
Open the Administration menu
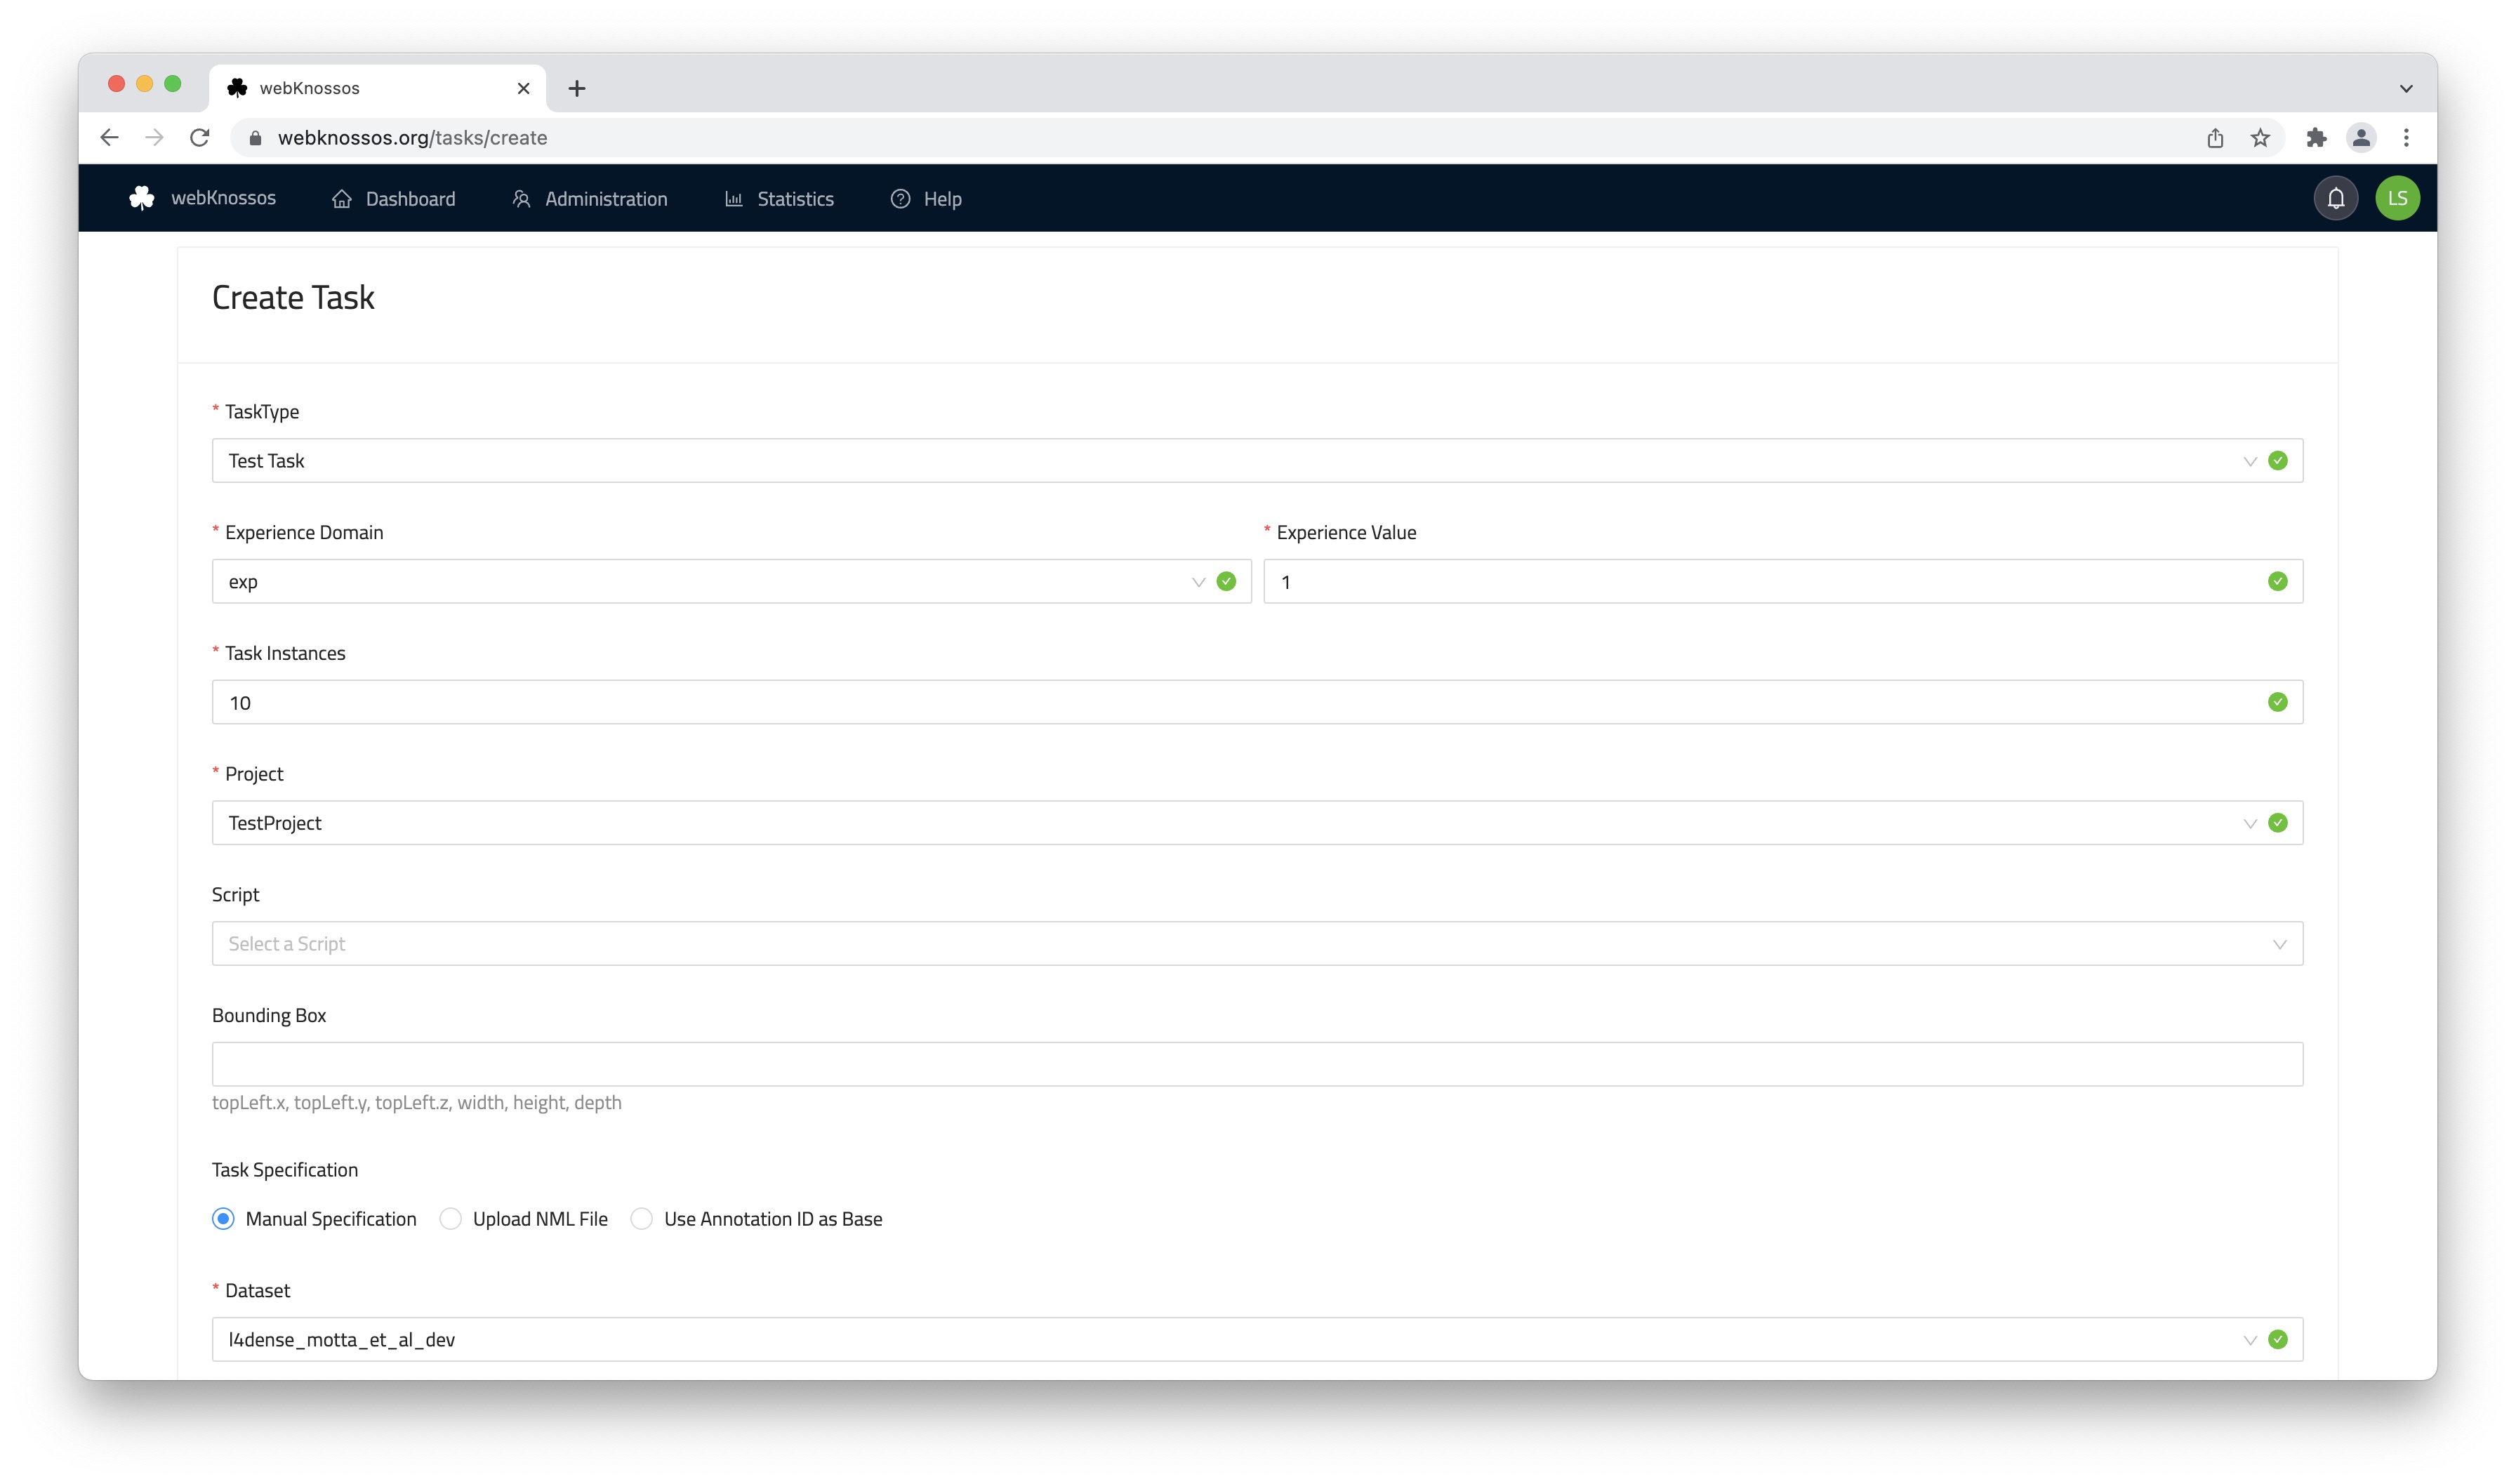click(x=589, y=199)
